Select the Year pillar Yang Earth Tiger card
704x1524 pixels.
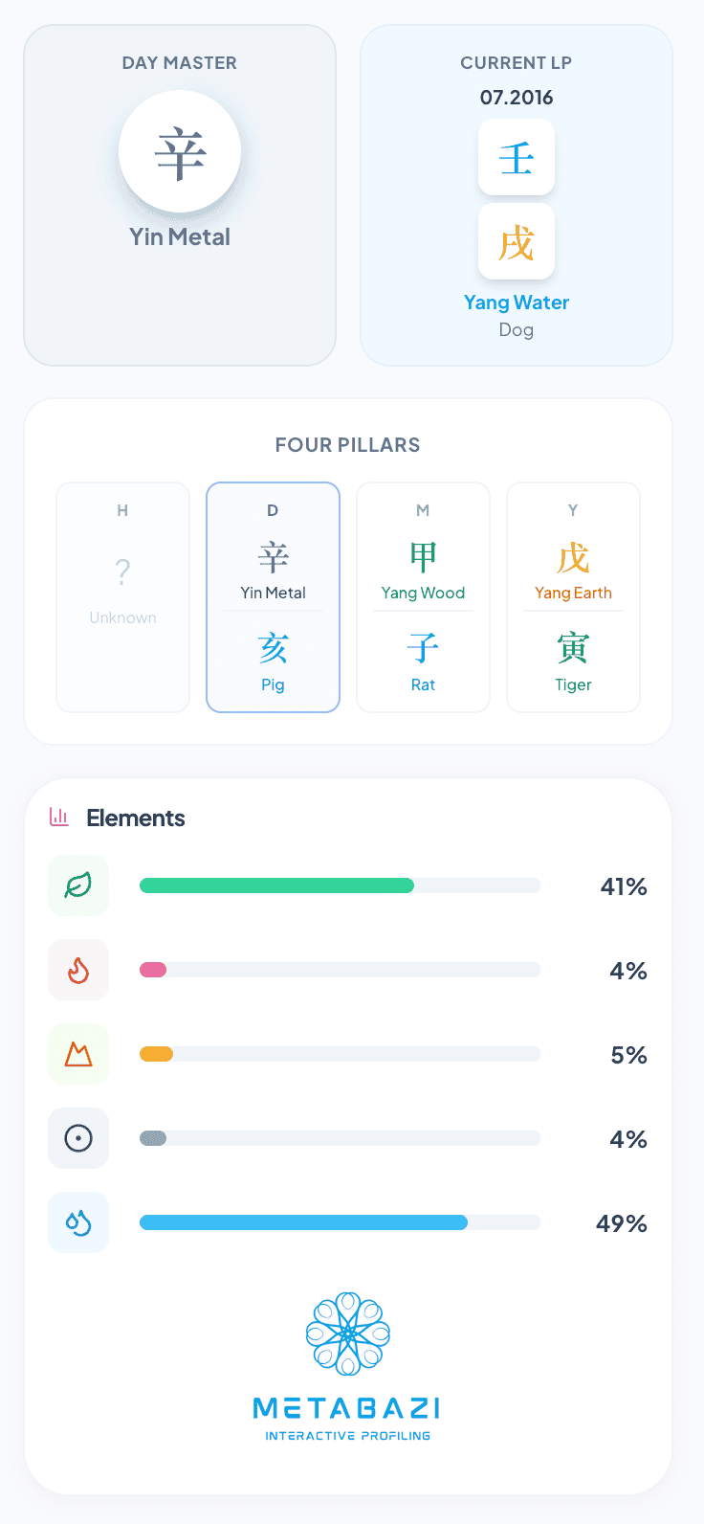[x=573, y=597]
